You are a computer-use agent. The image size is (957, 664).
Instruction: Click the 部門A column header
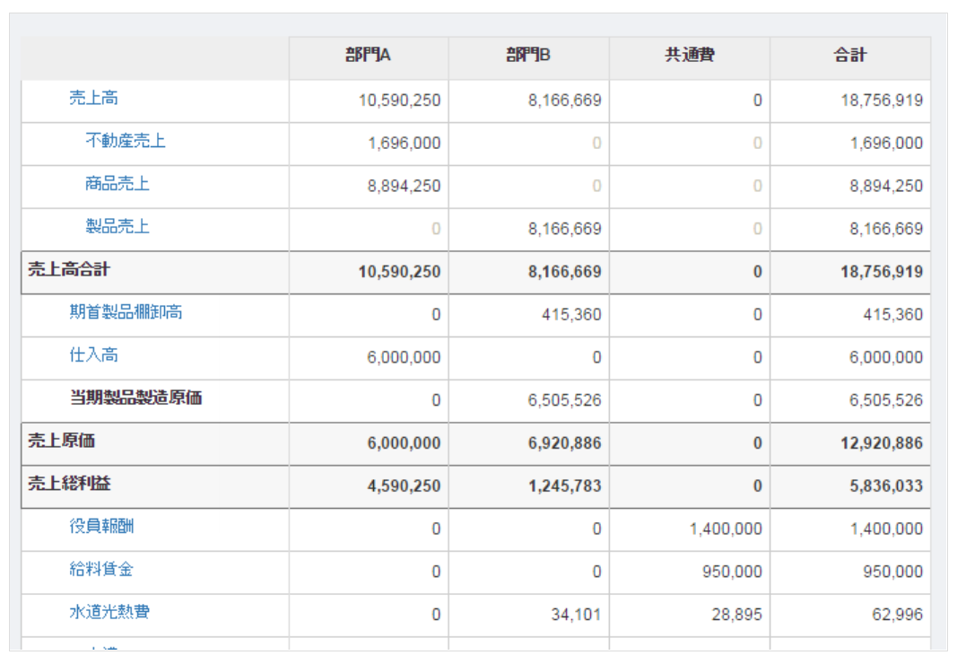pos(368,56)
